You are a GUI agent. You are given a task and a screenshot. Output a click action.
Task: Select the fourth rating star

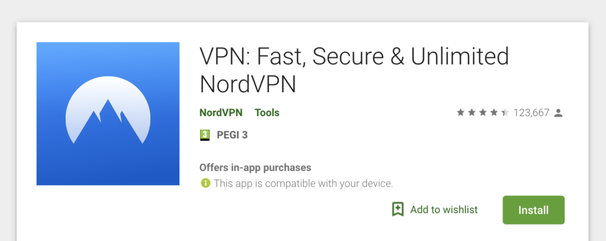pos(494,113)
